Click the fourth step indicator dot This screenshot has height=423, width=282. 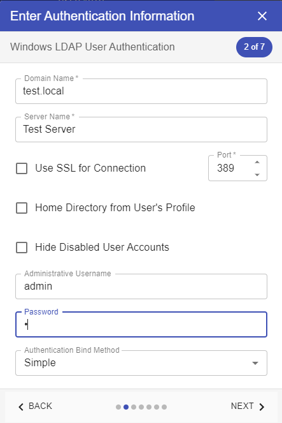[x=141, y=407]
